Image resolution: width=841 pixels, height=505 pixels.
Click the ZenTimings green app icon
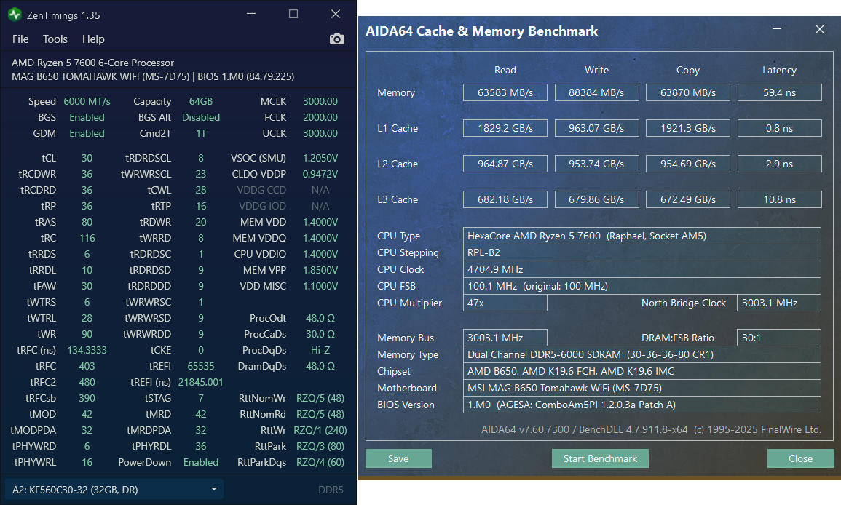[15, 15]
